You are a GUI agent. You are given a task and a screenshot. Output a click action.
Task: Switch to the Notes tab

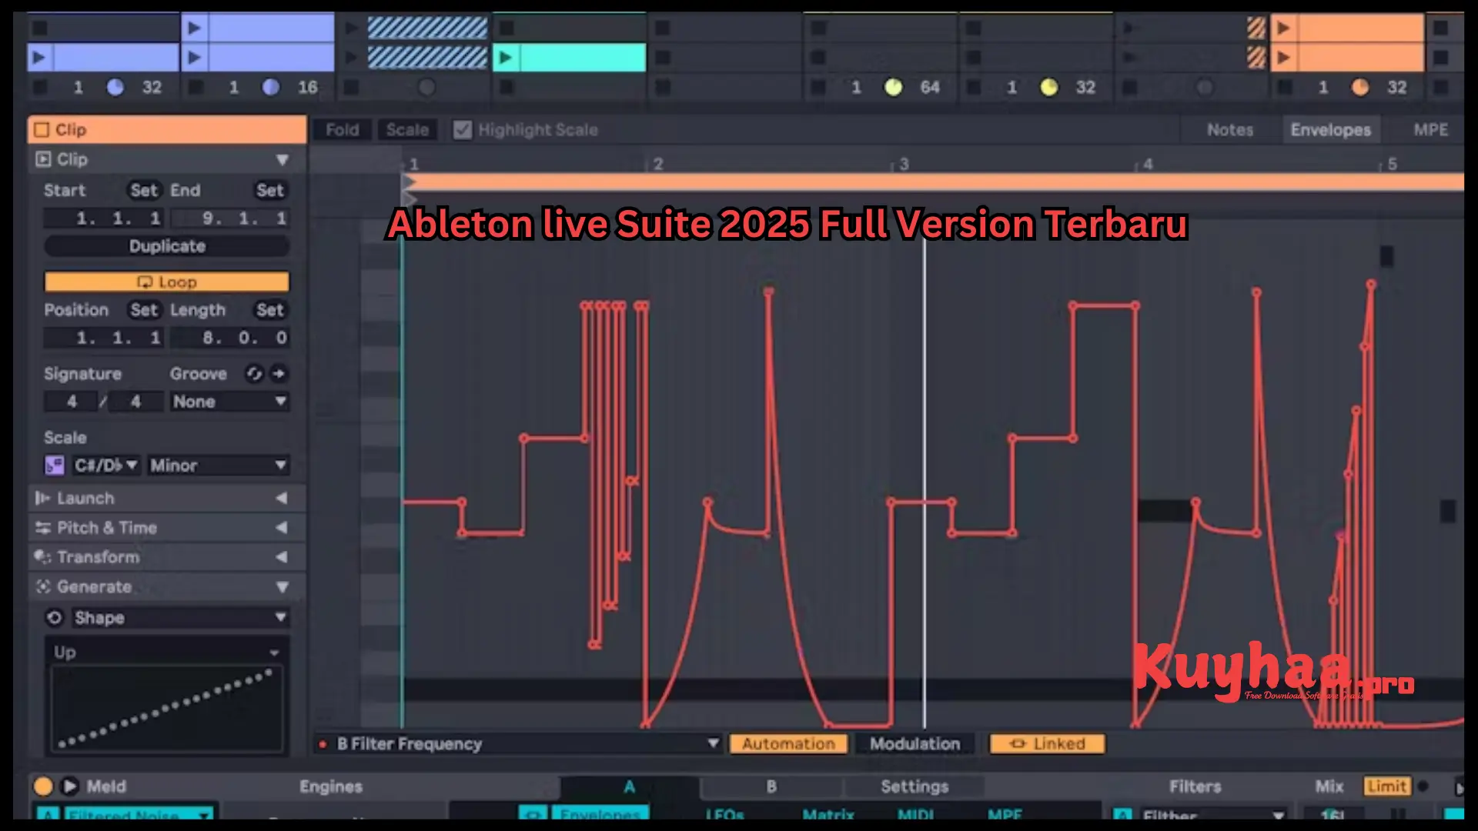click(1229, 129)
